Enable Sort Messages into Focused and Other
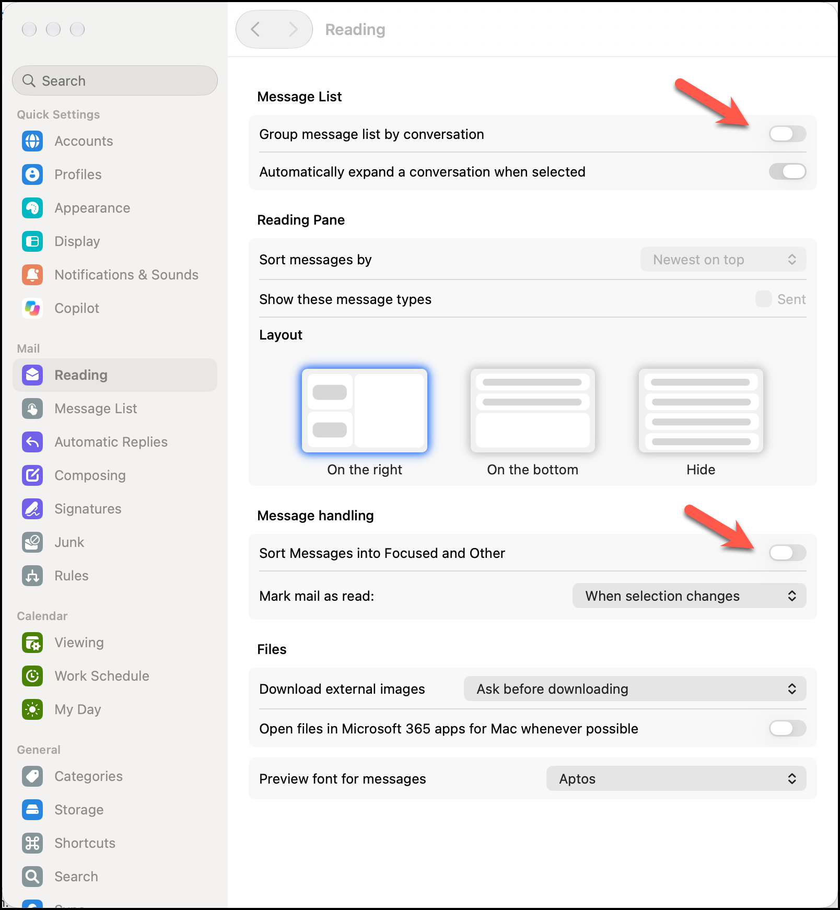Image resolution: width=840 pixels, height=910 pixels. point(787,553)
